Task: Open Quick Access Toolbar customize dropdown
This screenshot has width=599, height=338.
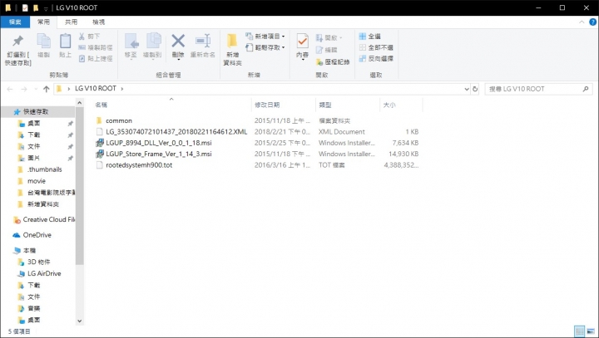Action: [46, 8]
